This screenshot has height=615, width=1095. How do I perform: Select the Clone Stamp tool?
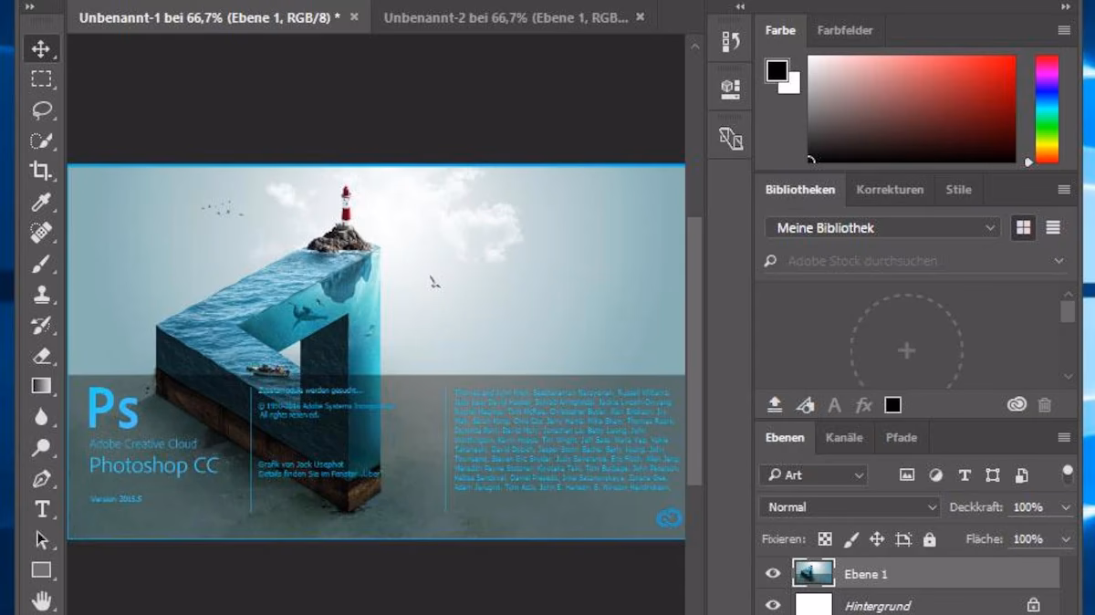[42, 294]
